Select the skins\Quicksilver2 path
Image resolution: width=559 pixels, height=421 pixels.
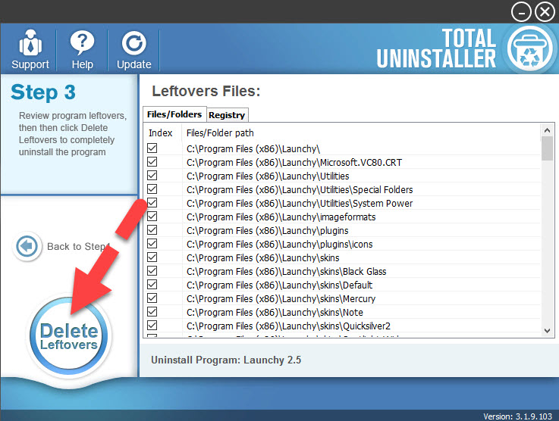tap(288, 326)
